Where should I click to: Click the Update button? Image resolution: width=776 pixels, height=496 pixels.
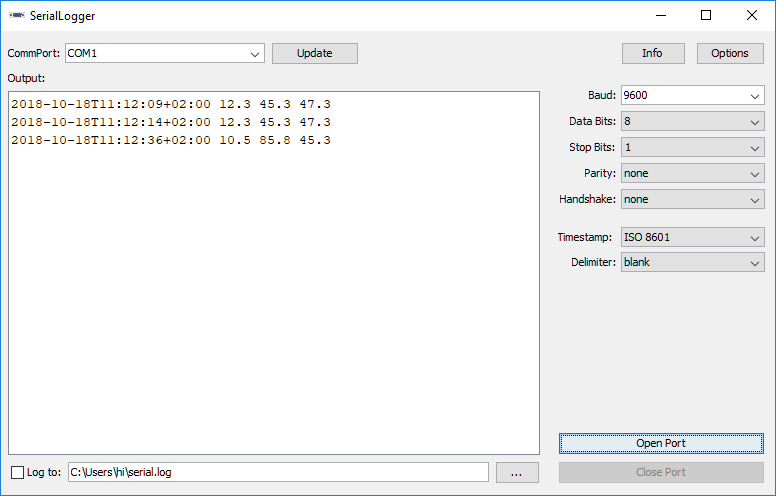click(x=315, y=54)
